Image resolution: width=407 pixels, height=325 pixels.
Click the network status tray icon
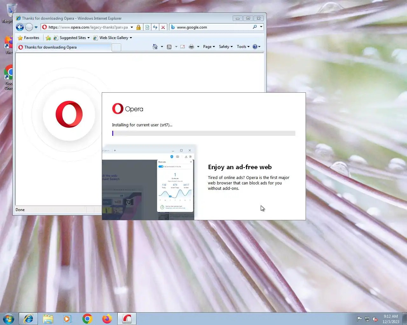click(x=367, y=319)
